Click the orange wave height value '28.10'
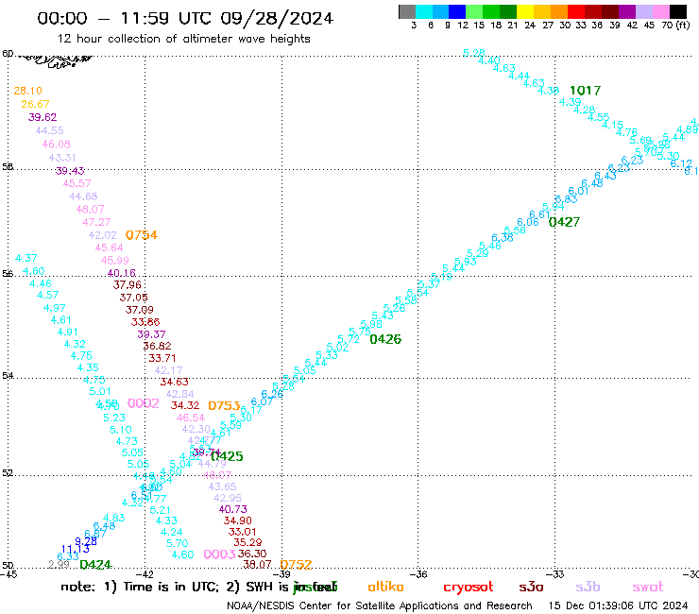 [x=27, y=91]
